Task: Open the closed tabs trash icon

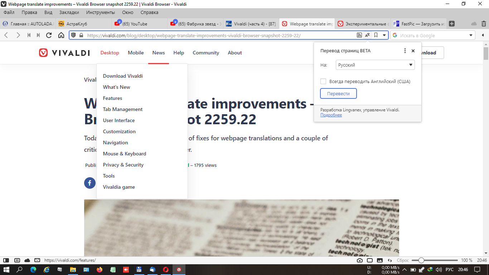Action: click(484, 24)
